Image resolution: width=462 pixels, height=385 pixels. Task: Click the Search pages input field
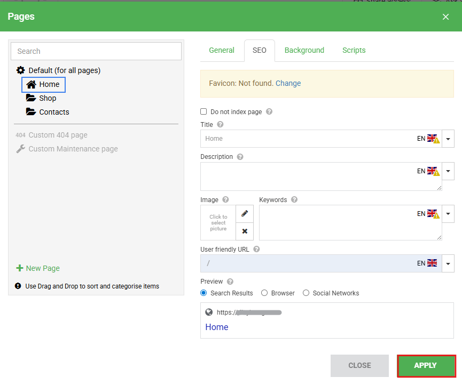(x=96, y=51)
